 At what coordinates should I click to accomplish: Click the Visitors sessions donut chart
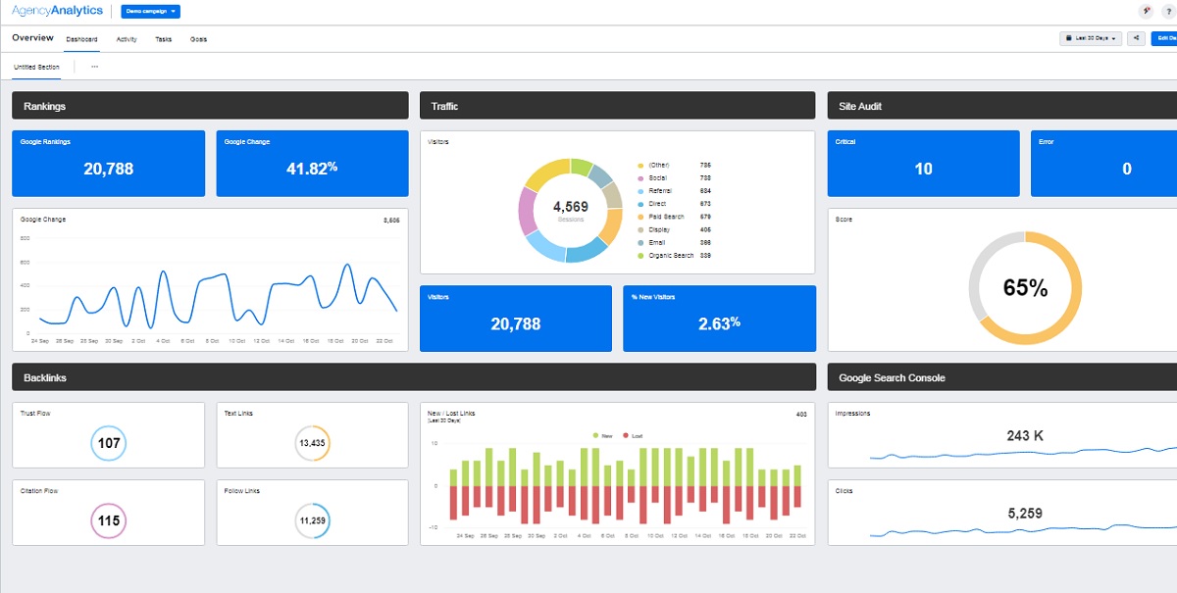coord(569,209)
